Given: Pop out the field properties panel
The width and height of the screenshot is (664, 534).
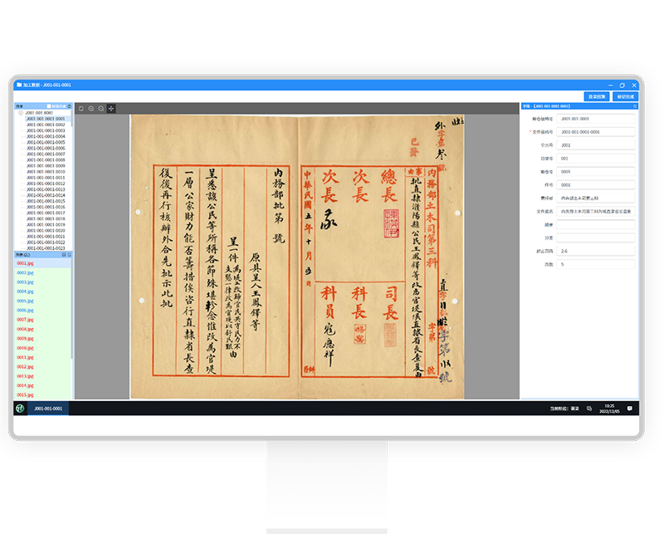Looking at the screenshot, I should [635, 106].
